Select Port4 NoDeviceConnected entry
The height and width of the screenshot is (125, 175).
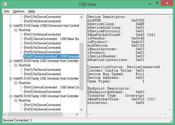pyautogui.click(x=42, y=48)
